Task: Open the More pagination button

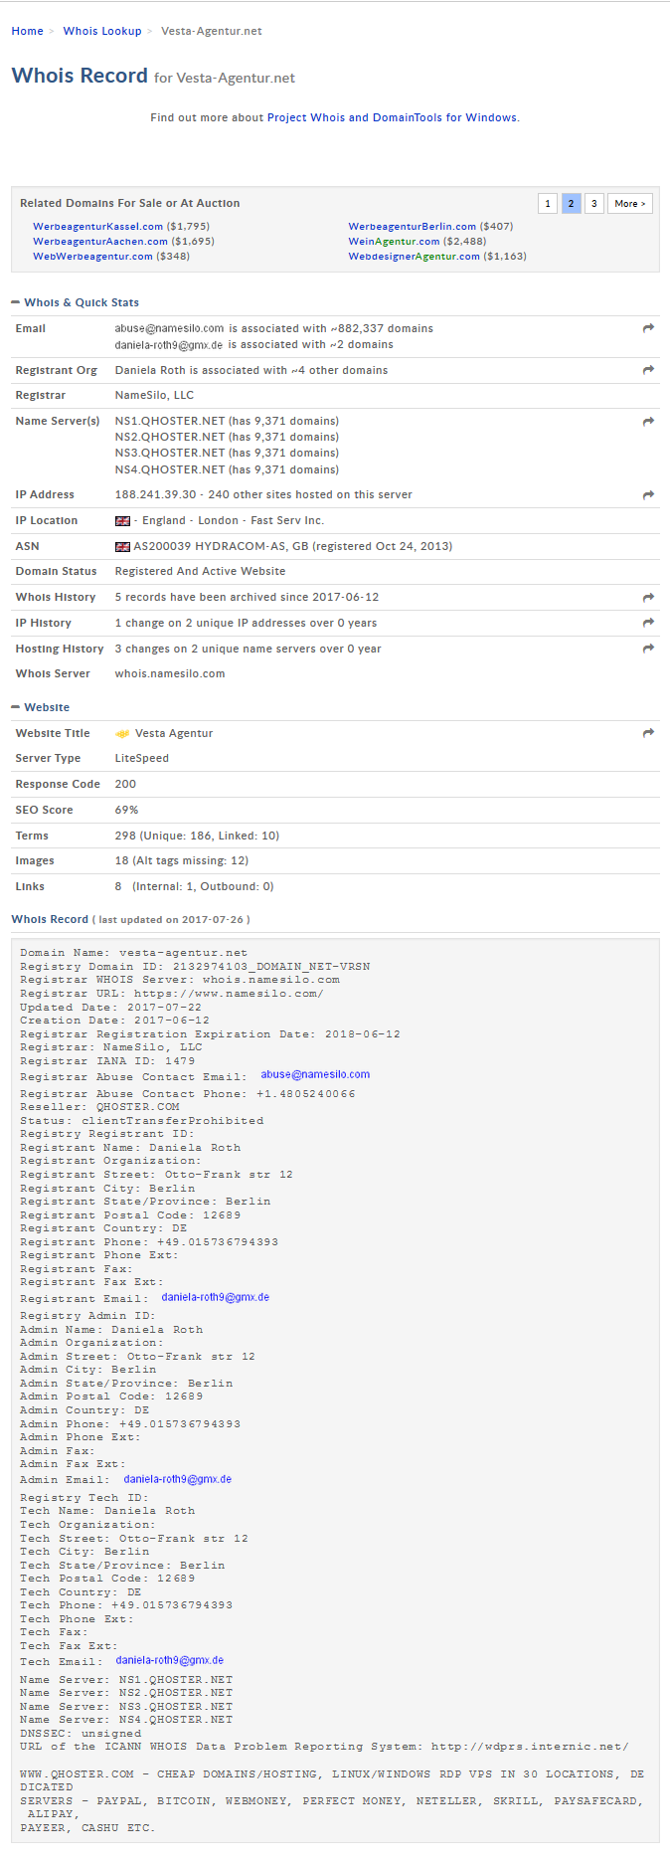Action: tap(629, 204)
